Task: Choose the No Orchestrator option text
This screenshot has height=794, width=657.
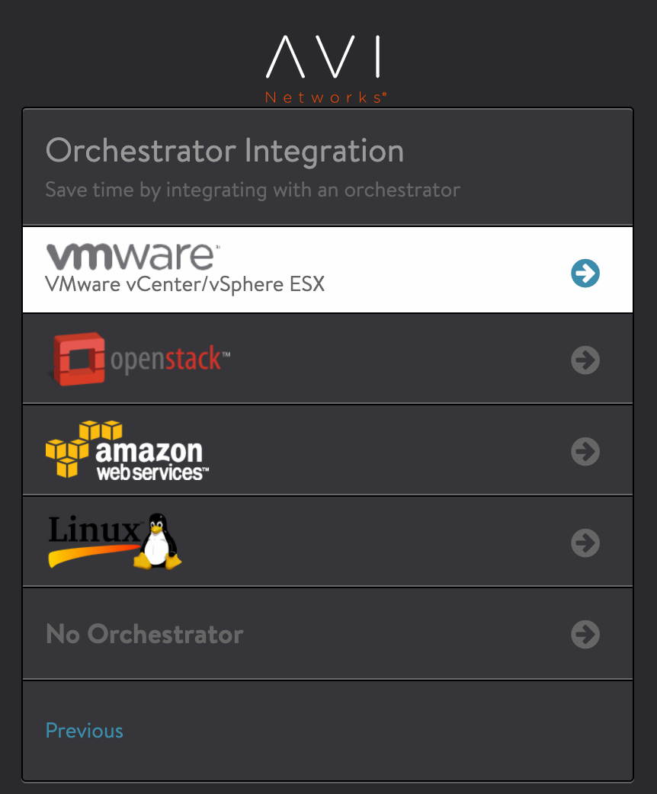Action: click(x=145, y=634)
